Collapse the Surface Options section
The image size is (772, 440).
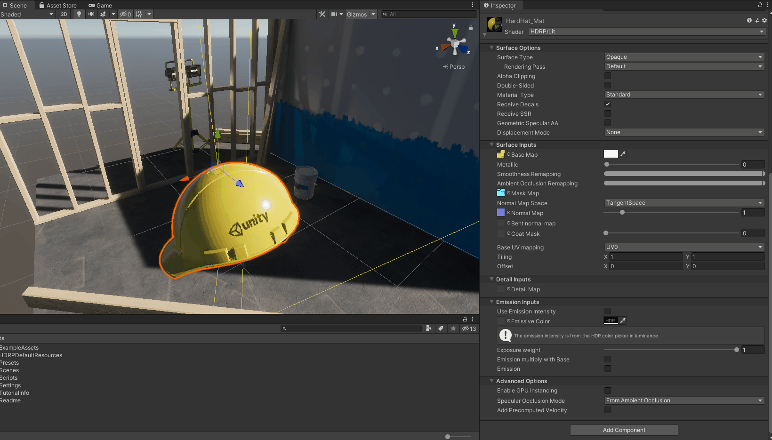(491, 48)
